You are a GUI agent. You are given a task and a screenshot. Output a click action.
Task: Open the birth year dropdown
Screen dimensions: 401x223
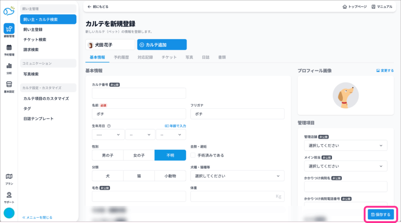[108, 135]
